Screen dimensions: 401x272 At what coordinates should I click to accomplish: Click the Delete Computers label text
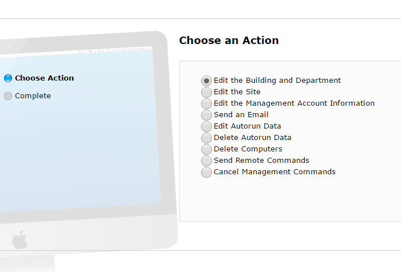click(248, 149)
